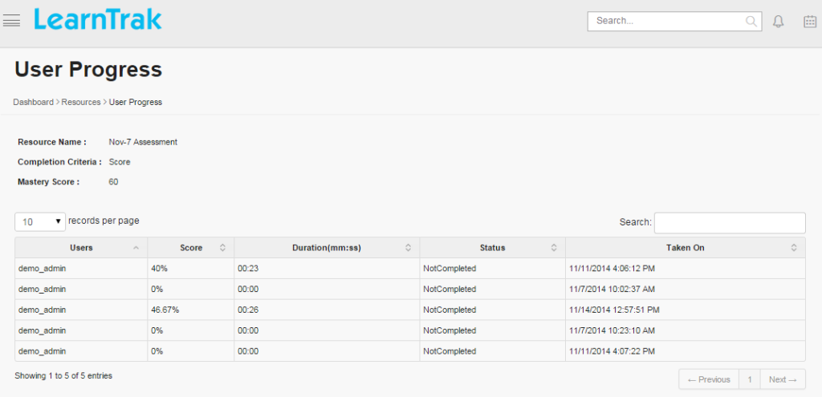Go to Dashboard breadcrumb link
This screenshot has height=397, width=822.
[33, 102]
